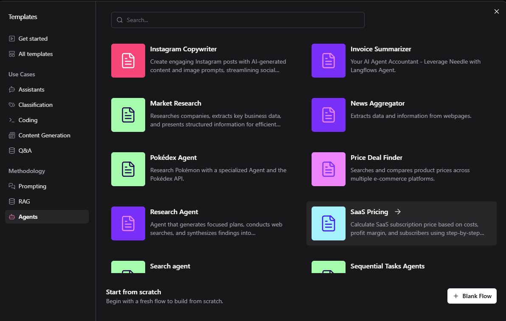Image resolution: width=506 pixels, height=321 pixels.
Task: Open Content Generation templates
Action: point(44,135)
